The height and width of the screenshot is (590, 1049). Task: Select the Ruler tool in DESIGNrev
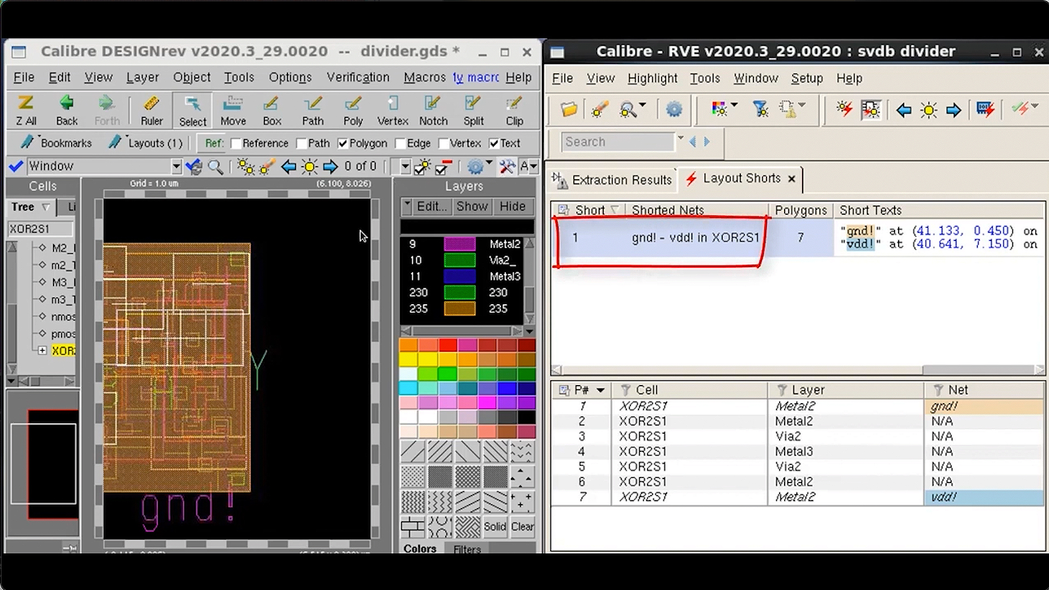click(151, 110)
